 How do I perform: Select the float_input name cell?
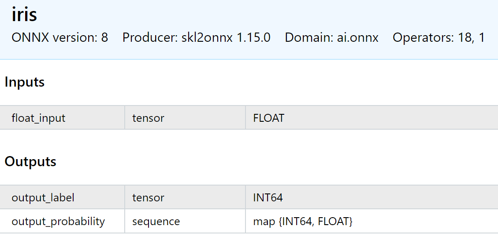62,118
